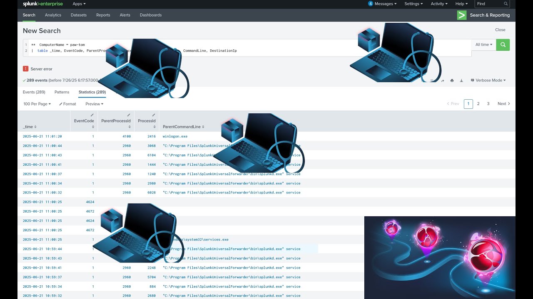533x299 pixels.
Task: Click the ProcessId value 6028
Action: 152,193
